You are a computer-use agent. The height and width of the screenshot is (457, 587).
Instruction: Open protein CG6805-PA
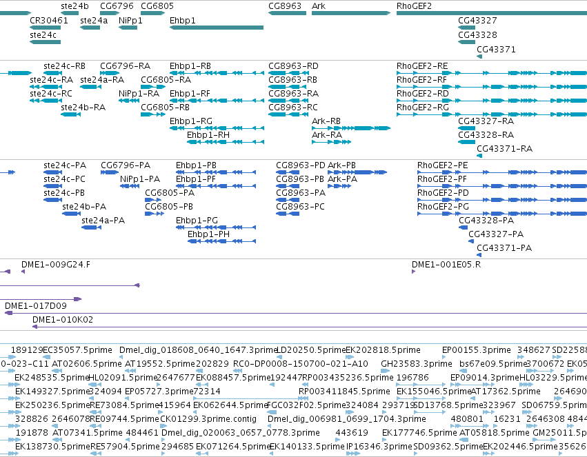(170, 193)
